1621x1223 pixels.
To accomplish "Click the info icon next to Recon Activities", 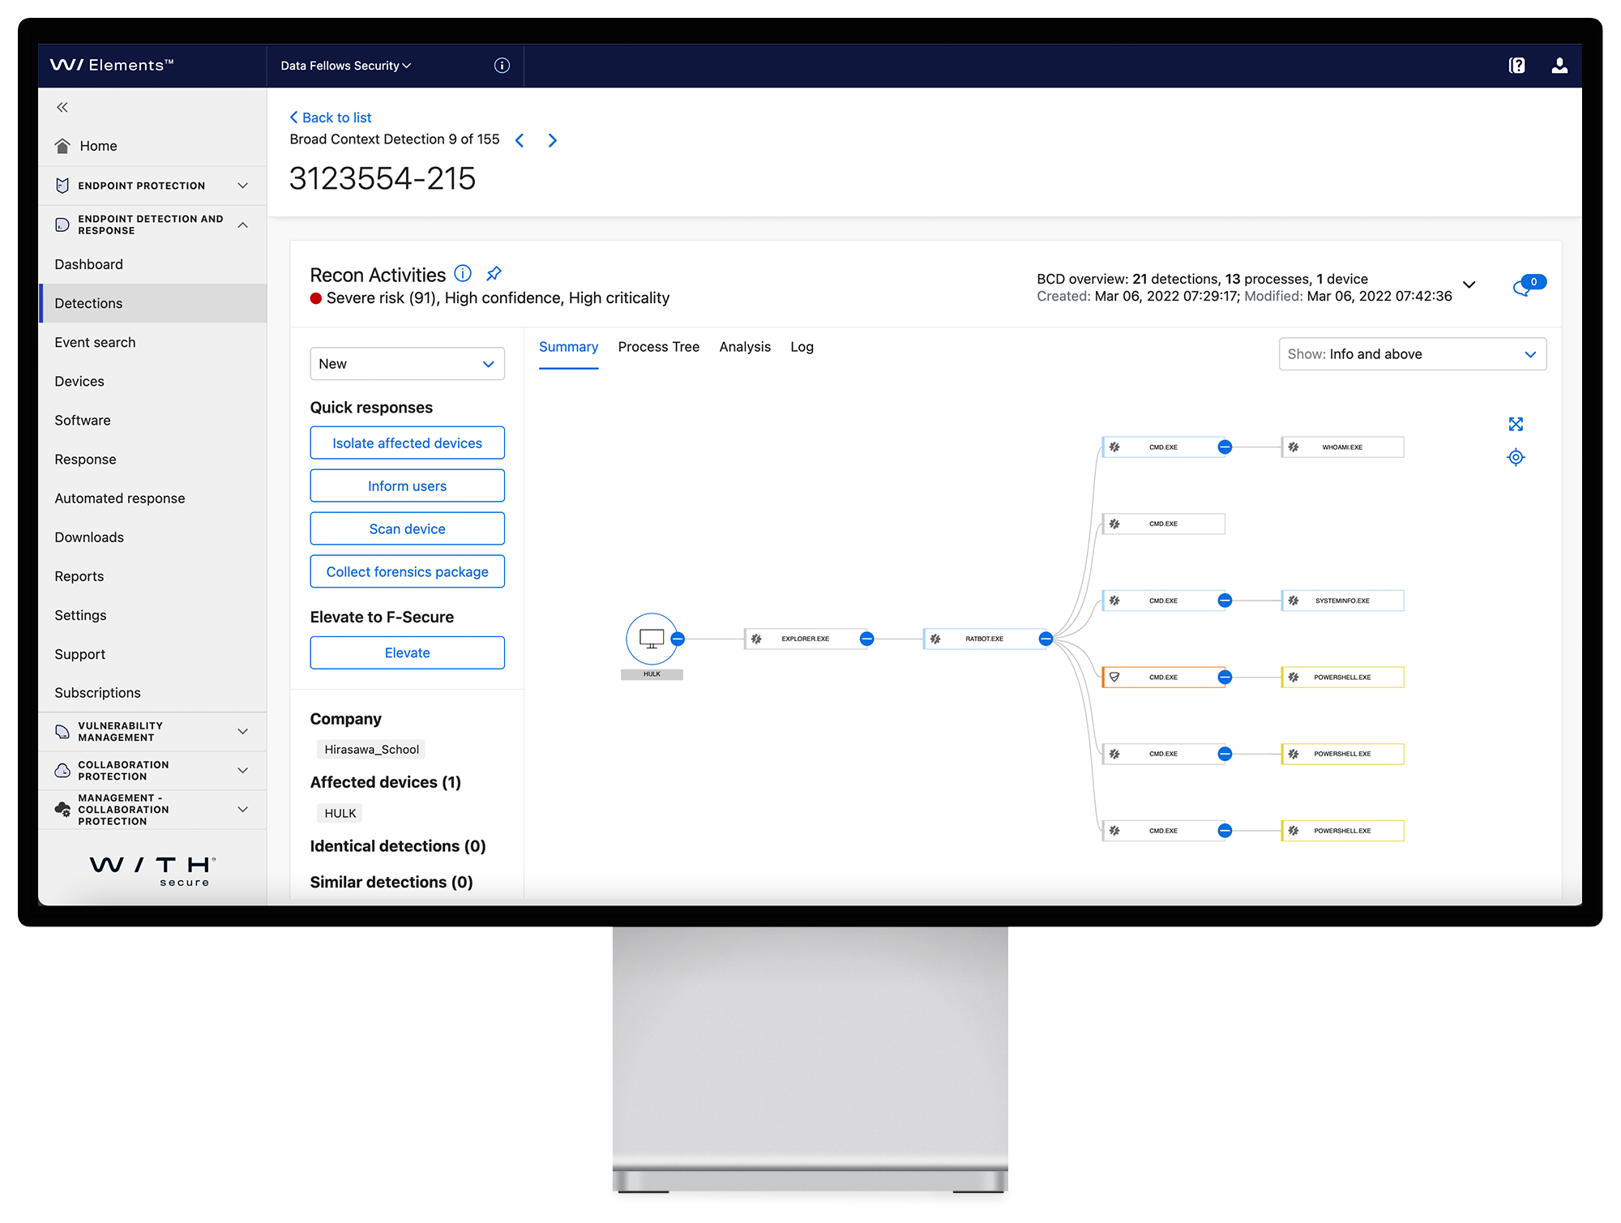I will [463, 273].
